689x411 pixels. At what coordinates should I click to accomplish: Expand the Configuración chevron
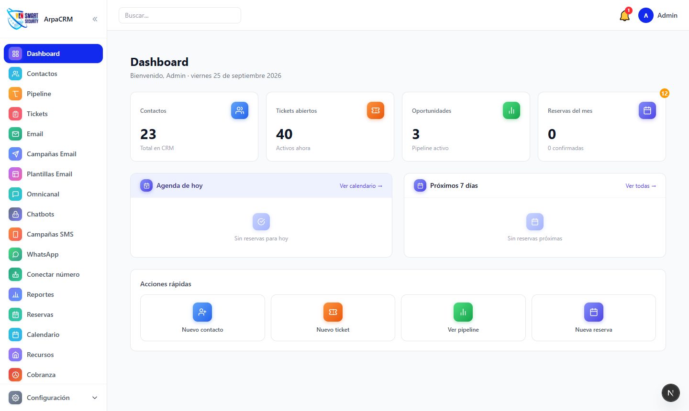coord(95,398)
